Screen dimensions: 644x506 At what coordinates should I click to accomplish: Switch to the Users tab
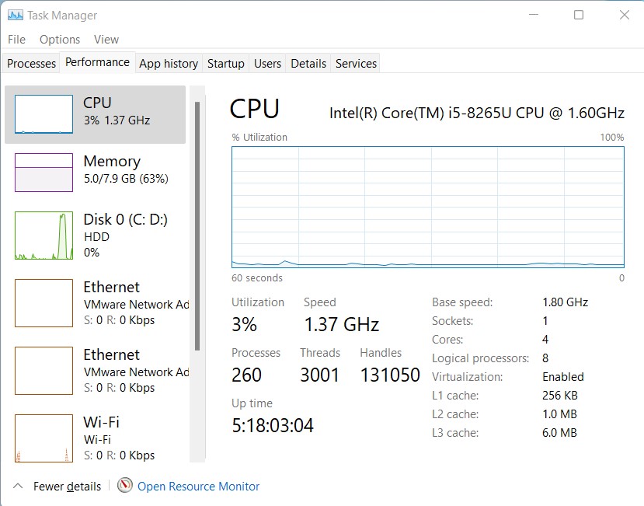coord(267,63)
